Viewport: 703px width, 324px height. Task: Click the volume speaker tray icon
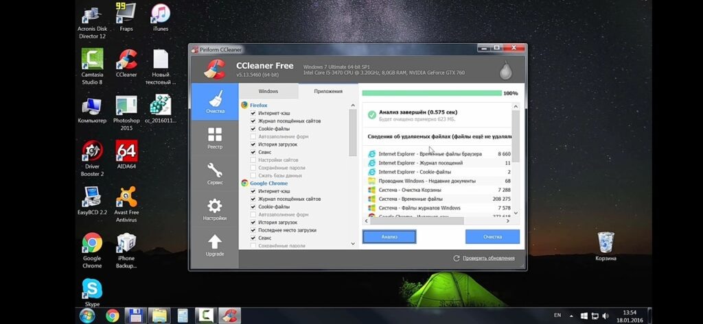pos(606,316)
